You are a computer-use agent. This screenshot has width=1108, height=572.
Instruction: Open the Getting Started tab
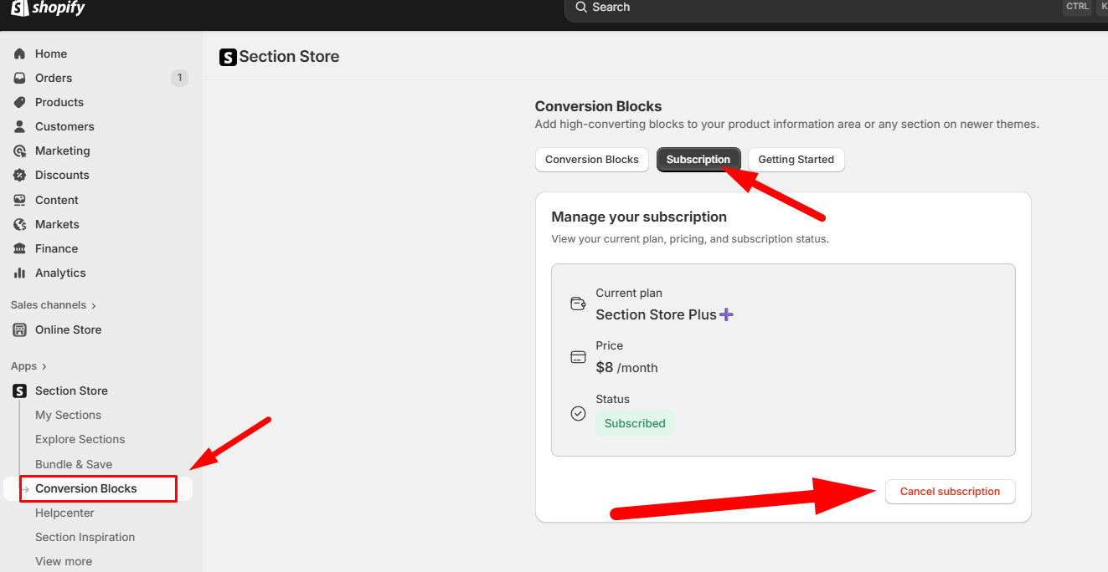pyautogui.click(x=796, y=160)
